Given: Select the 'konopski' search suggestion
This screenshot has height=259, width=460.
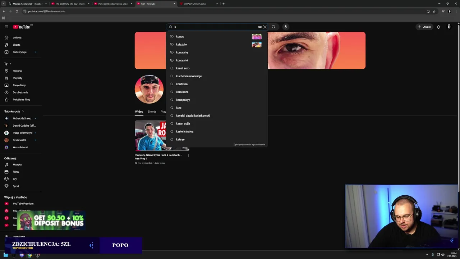Looking at the screenshot, I should point(217,60).
